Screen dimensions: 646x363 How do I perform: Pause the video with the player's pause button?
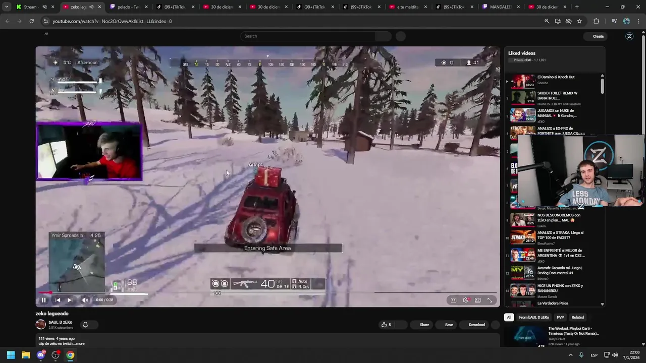pos(43,300)
